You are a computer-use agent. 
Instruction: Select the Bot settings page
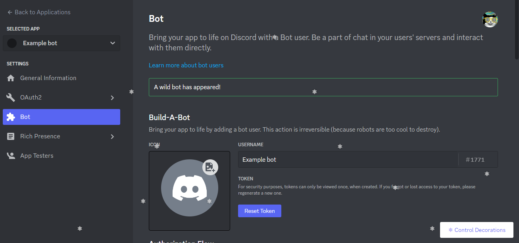click(62, 117)
